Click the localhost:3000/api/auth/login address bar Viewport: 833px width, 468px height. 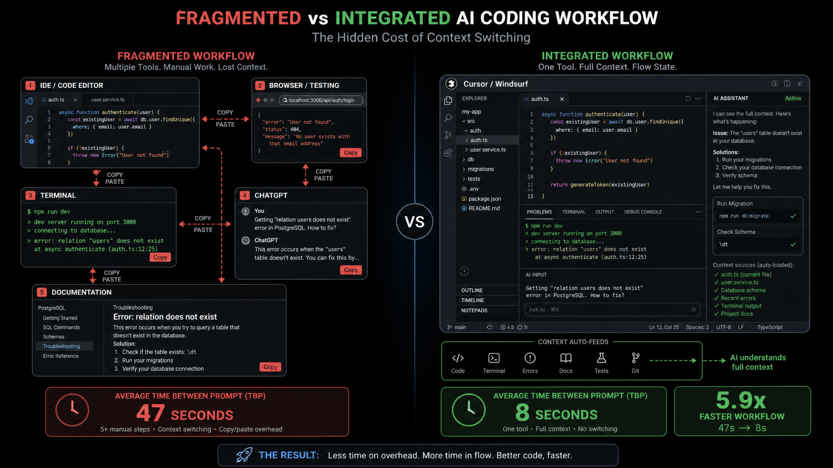click(x=321, y=100)
